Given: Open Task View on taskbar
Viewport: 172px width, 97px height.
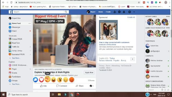Looking at the screenshot, I should [x=53, y=95].
